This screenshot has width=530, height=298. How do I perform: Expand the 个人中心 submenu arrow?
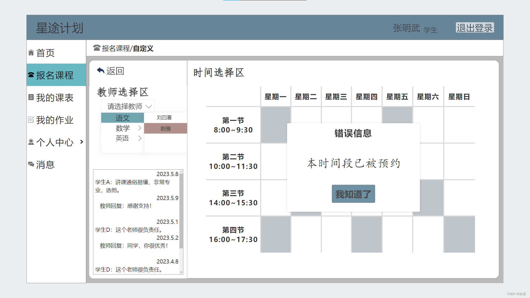(82, 142)
